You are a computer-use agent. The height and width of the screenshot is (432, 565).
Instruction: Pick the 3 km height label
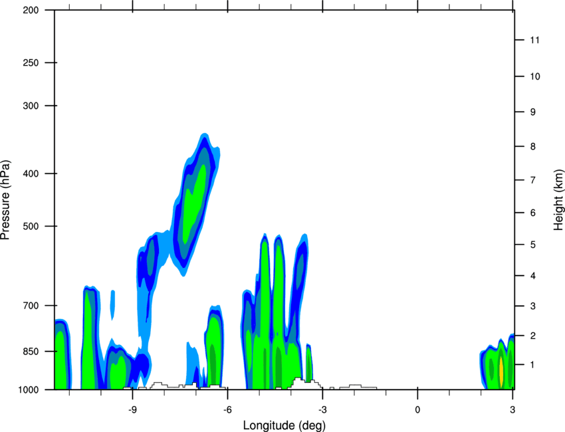533,306
